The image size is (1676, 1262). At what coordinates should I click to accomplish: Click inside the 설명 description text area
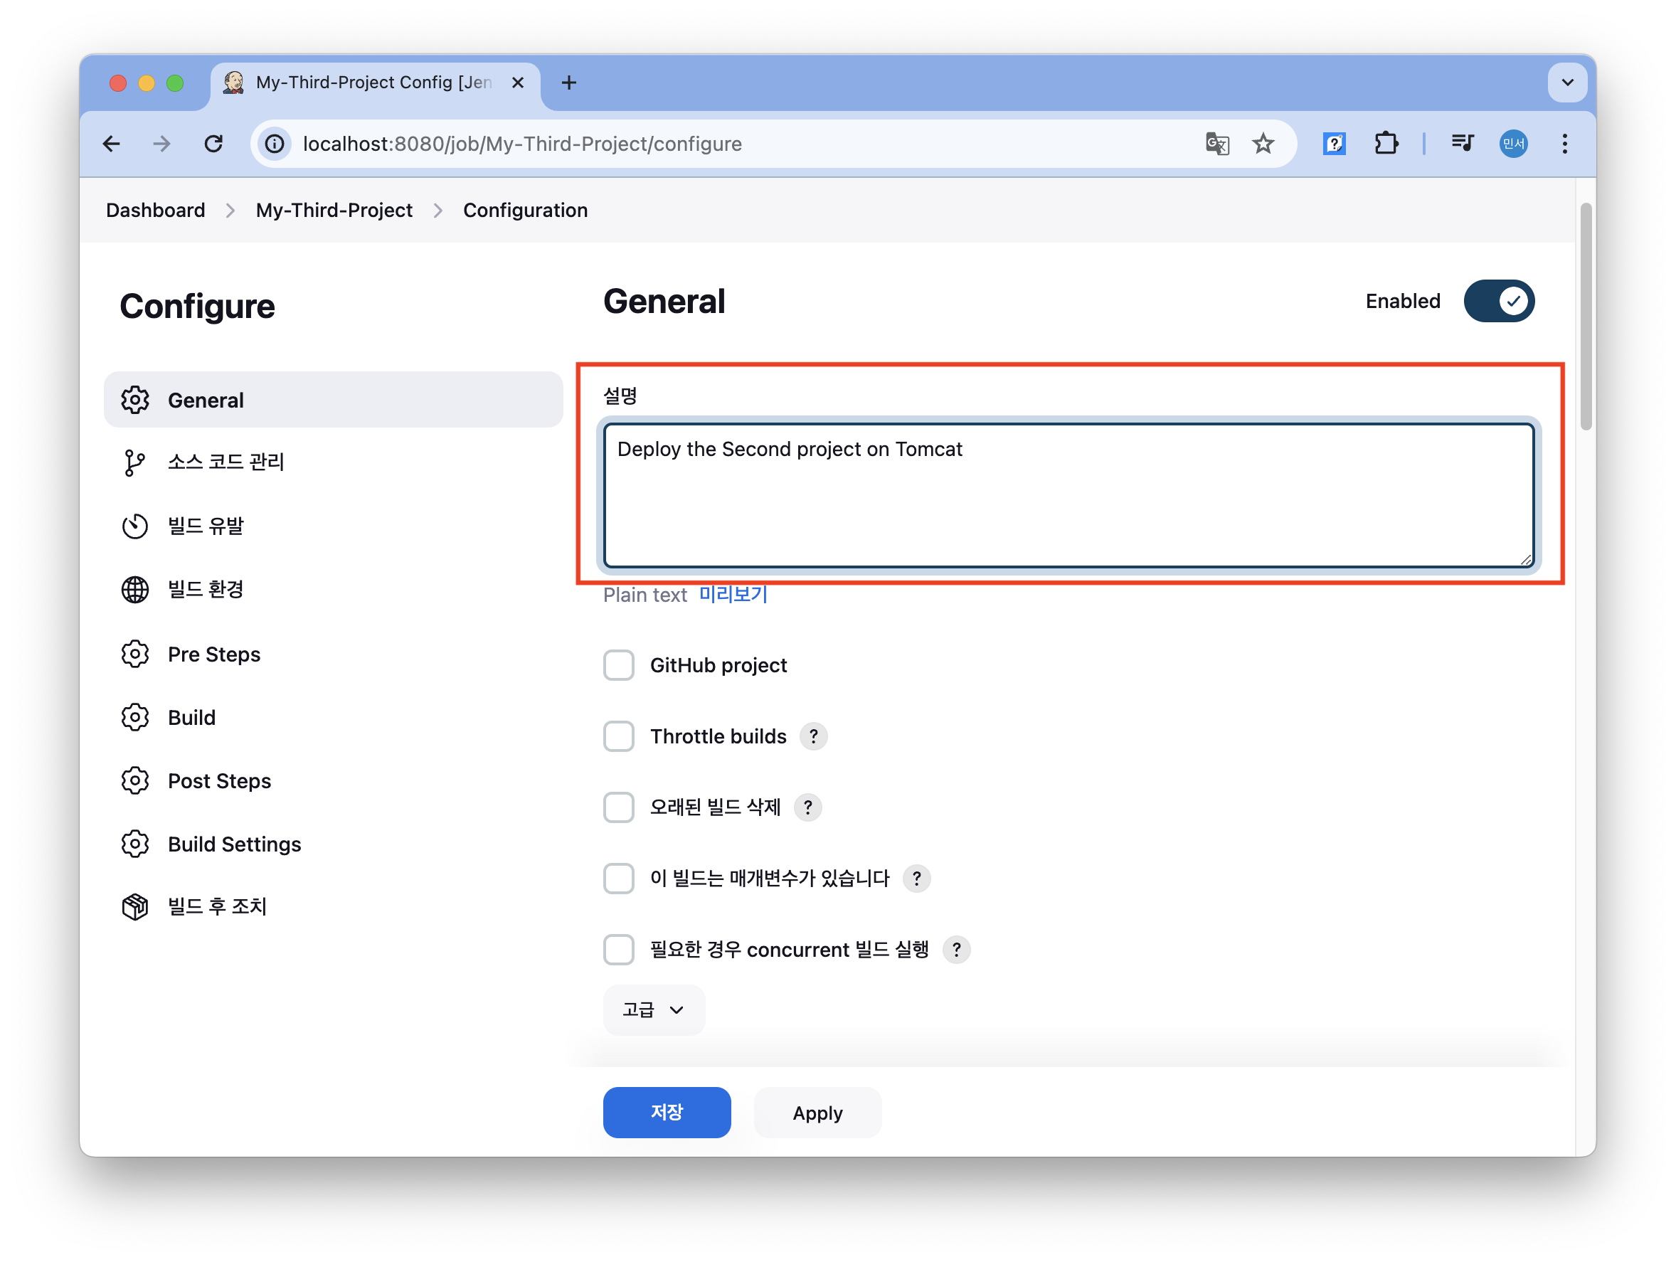1068,496
